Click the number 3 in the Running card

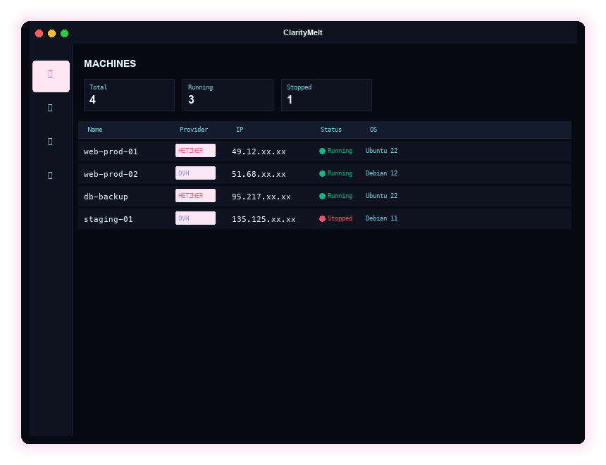[x=191, y=100]
